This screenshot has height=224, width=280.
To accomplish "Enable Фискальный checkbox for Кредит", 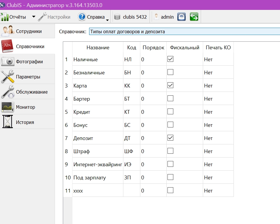I will click(170, 111).
